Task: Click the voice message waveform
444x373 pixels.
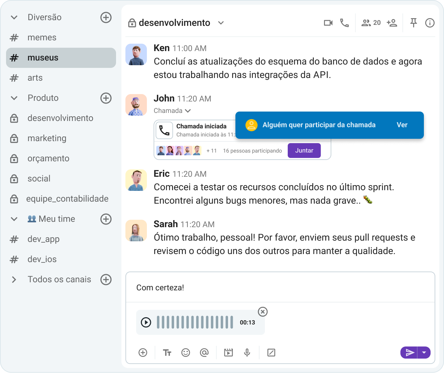Action: pos(195,322)
